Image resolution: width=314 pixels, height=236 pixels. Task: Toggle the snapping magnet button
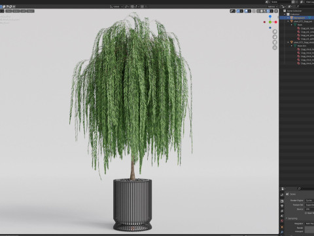(132, 7)
